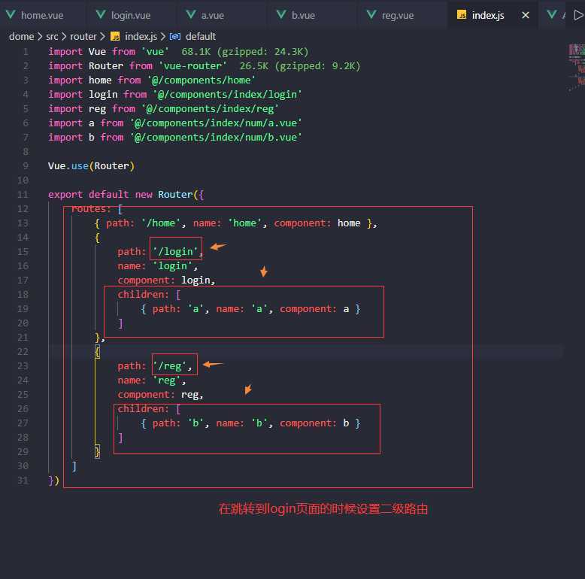Image resolution: width=585 pixels, height=579 pixels.
Task: Click the 'vue-router' import string
Action: click(x=193, y=66)
